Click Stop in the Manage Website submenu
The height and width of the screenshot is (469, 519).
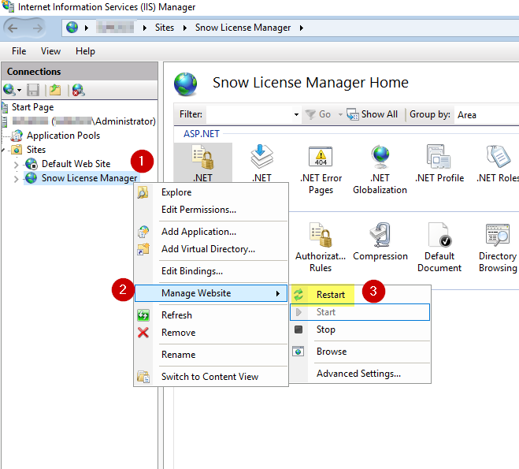pyautogui.click(x=360, y=329)
